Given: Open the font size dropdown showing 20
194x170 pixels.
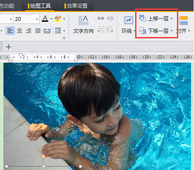Looking at the screenshot, I should (x=37, y=19).
